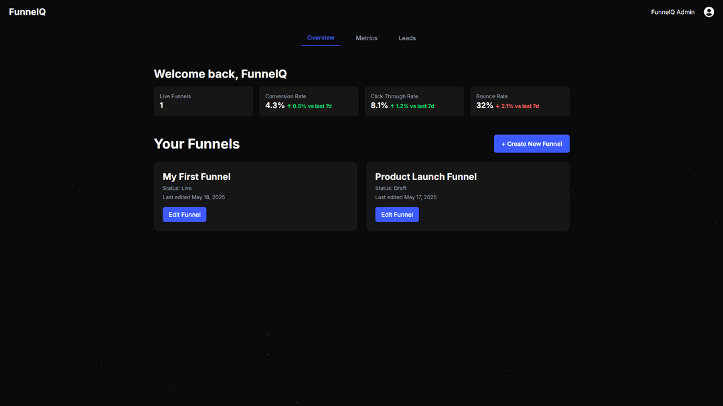Click the red down arrow beside Bounce Rate

coord(497,106)
